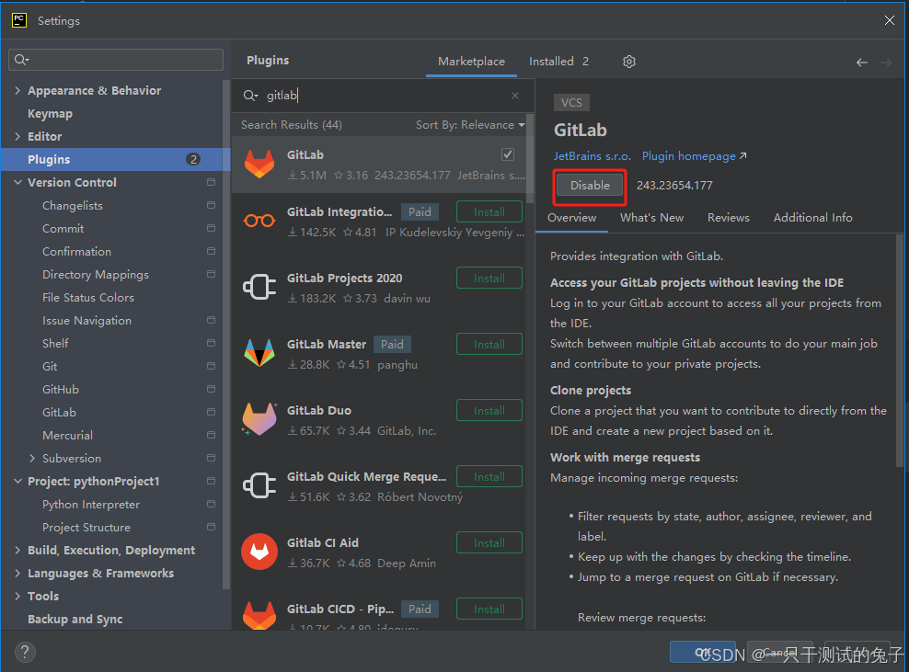Collapse the Version Control section

click(18, 182)
